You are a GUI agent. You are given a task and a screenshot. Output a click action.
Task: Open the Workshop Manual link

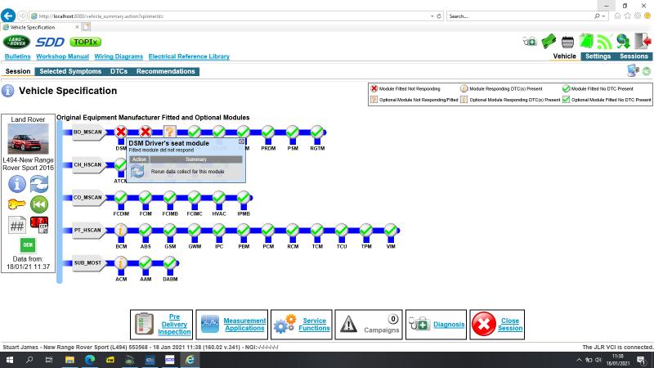63,56
